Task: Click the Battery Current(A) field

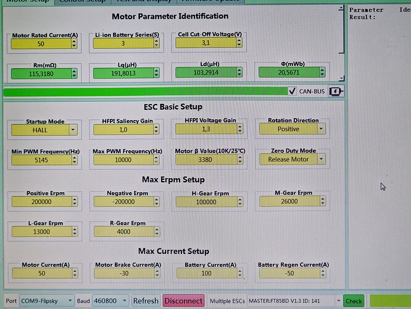Action: click(x=207, y=273)
